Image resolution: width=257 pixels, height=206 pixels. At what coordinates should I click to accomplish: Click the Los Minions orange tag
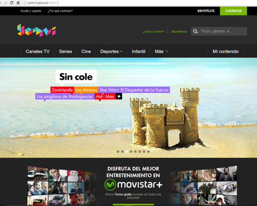click(86, 90)
